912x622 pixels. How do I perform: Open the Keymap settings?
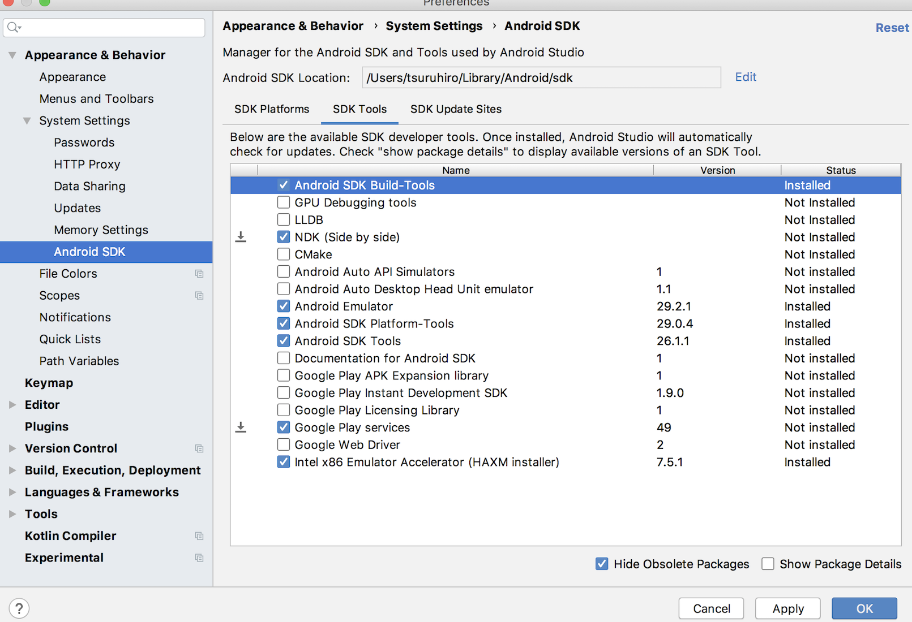point(49,383)
